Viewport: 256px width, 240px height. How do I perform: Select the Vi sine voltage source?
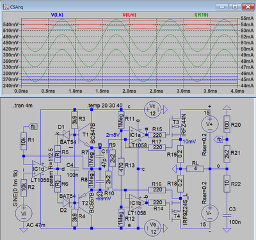[24, 213]
